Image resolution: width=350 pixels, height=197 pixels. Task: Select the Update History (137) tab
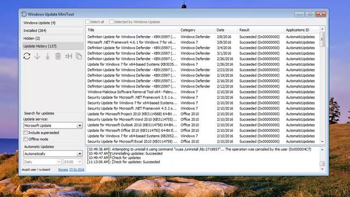[53, 46]
